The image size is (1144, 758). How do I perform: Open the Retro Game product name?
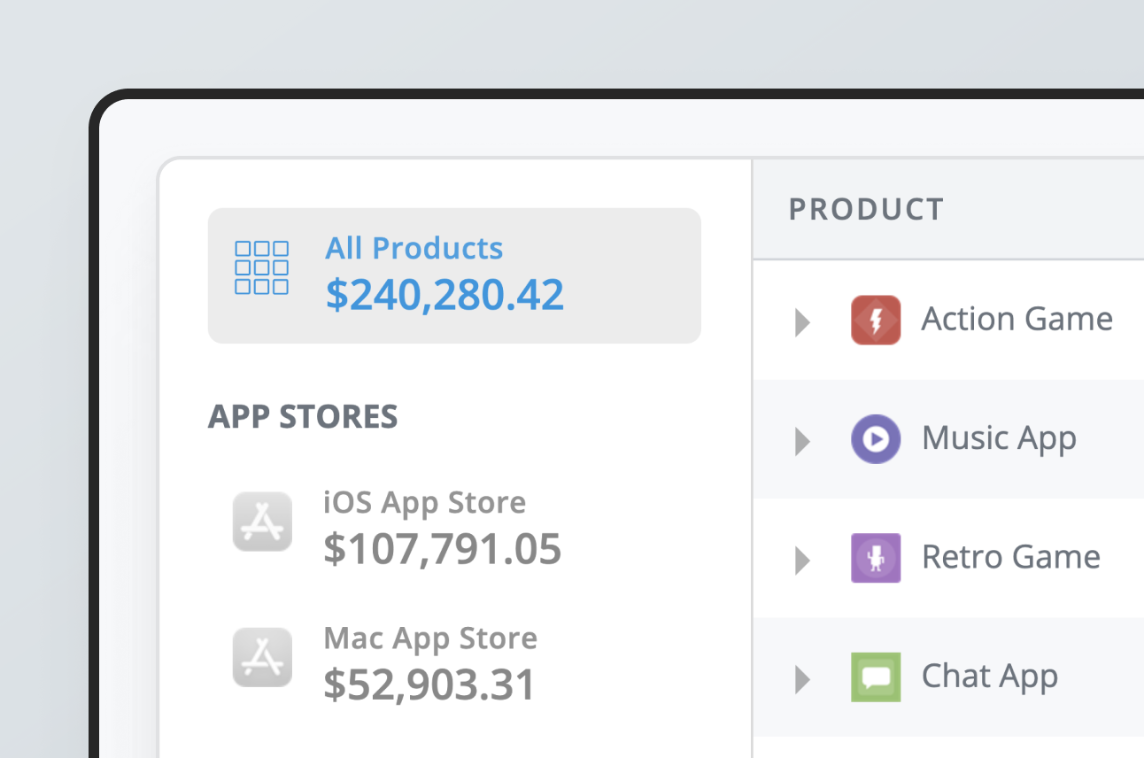point(1010,557)
